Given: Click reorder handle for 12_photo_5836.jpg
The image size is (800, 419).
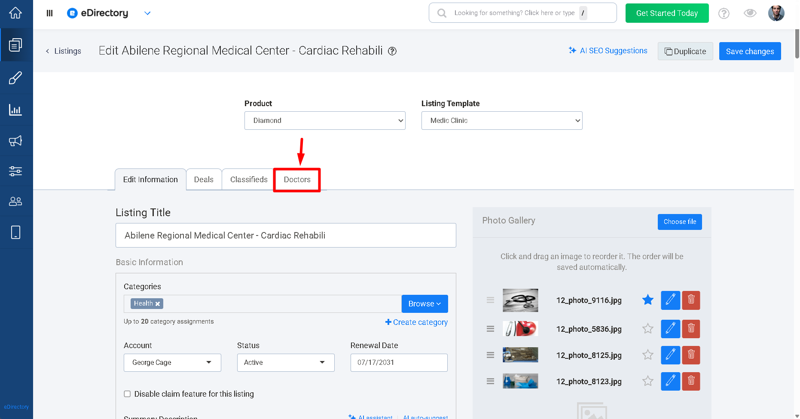Looking at the screenshot, I should click(490, 329).
